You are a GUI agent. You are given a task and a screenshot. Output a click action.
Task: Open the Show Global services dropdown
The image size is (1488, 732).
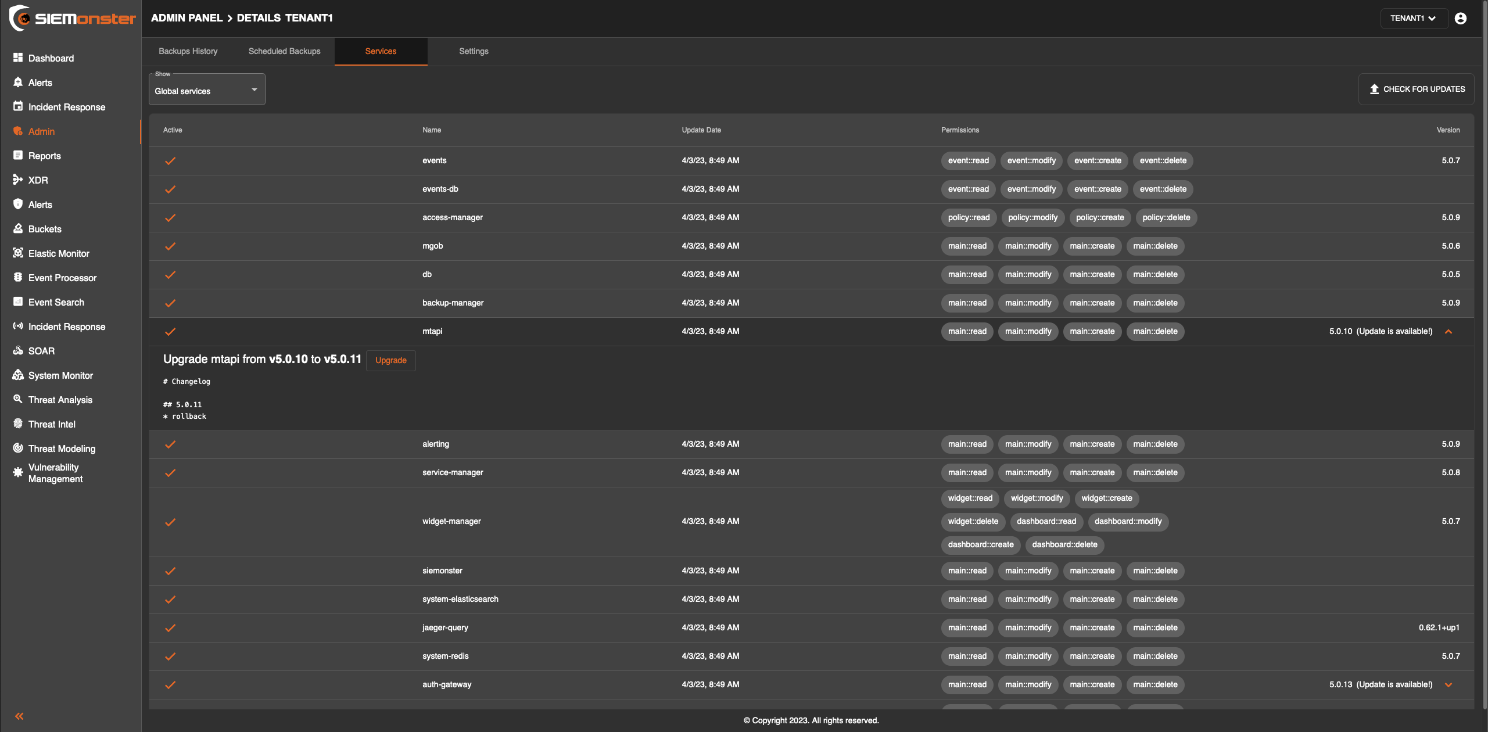click(x=207, y=89)
